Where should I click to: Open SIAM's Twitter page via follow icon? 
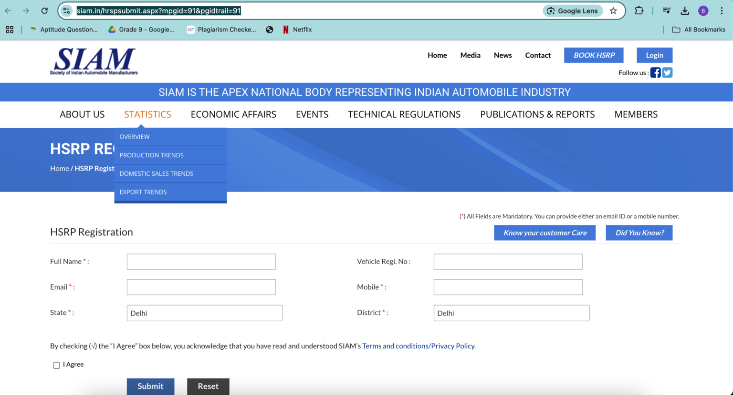pyautogui.click(x=667, y=72)
